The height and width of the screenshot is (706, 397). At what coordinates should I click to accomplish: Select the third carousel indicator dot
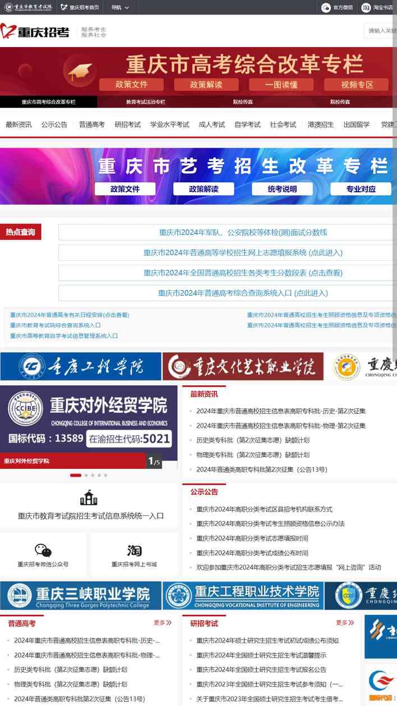(x=92, y=475)
